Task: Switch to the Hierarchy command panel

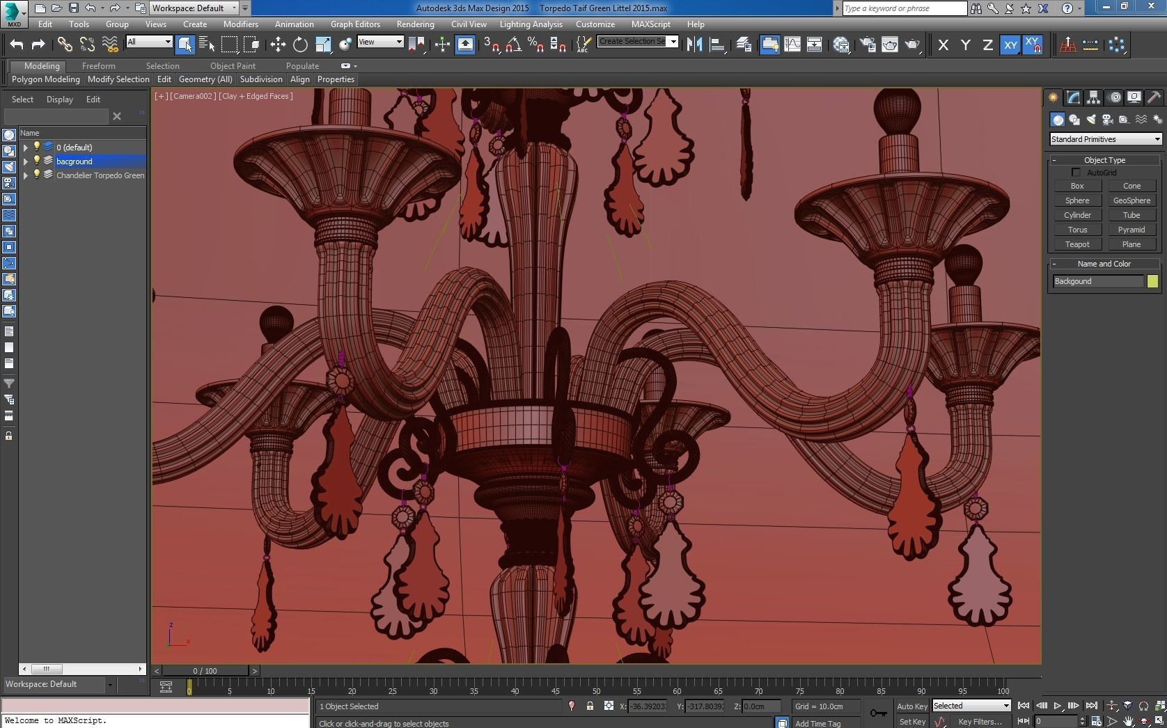Action: point(1093,97)
